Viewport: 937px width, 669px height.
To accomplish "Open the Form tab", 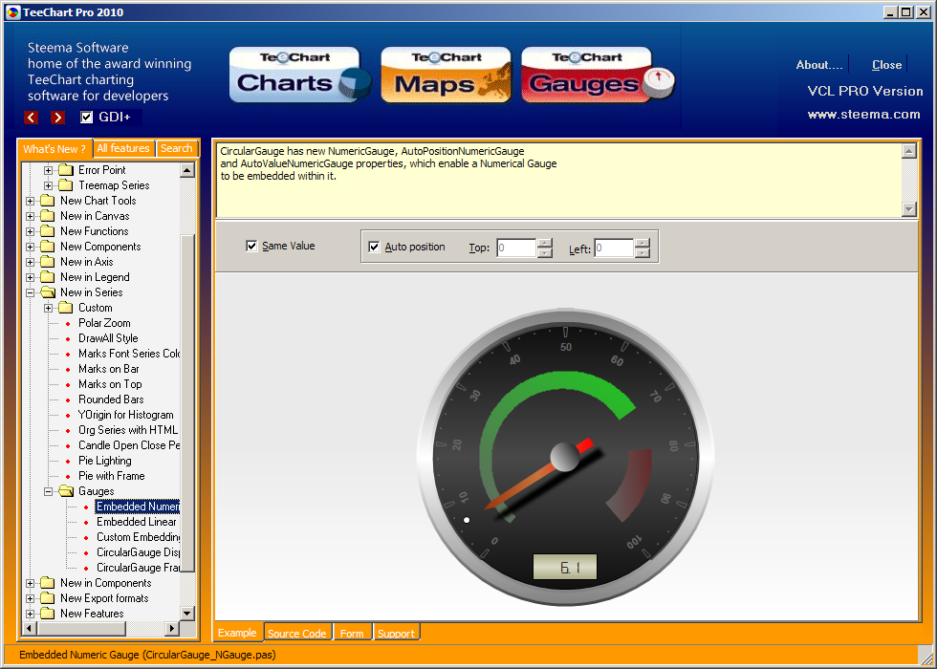I will [352, 633].
